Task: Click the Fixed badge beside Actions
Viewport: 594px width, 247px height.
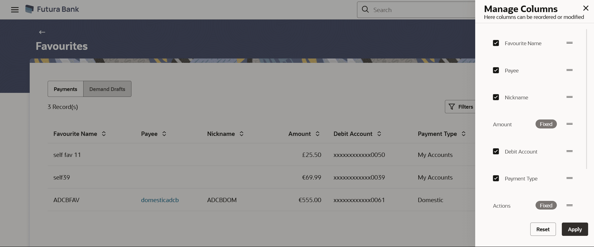Action: tap(546, 206)
